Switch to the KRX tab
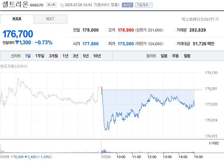This screenshot has width=224, height=161. 17,19
